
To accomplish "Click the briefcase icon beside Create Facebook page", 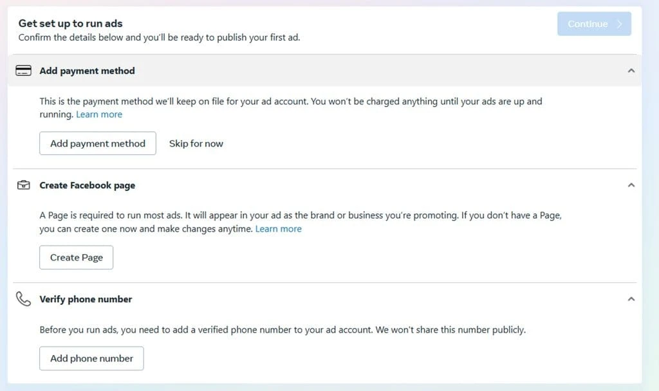I will point(24,185).
